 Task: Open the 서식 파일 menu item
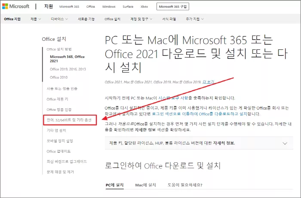pos(169,19)
